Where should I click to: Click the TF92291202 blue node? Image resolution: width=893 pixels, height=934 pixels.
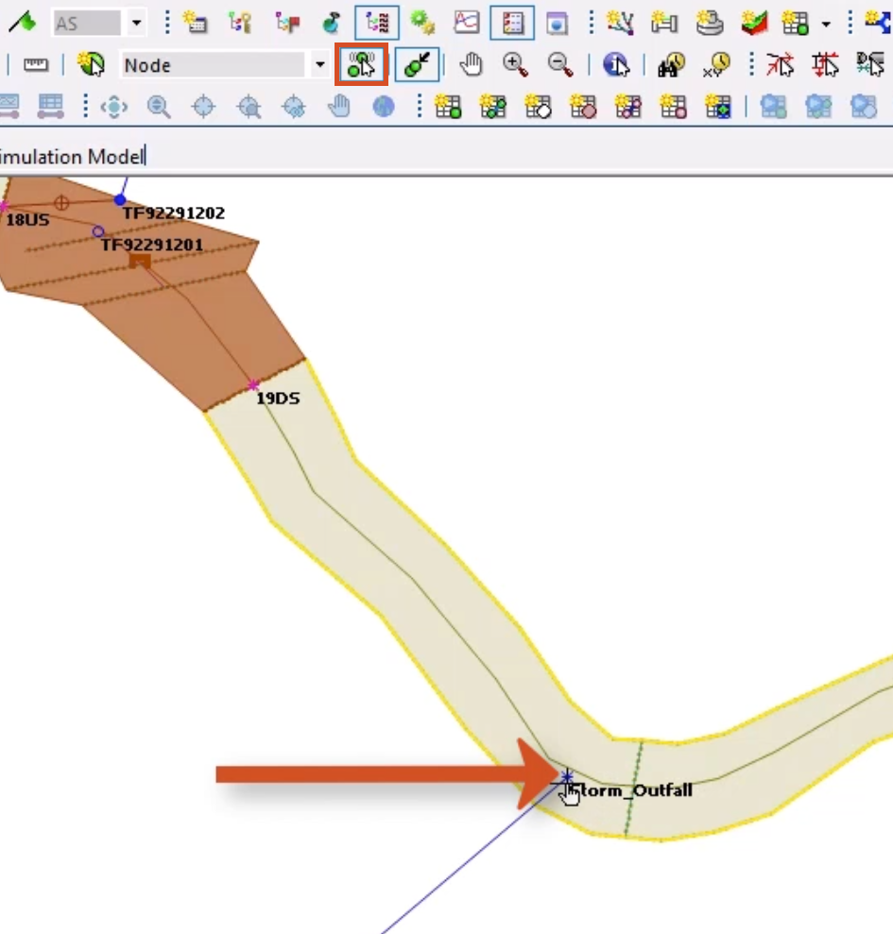(120, 199)
